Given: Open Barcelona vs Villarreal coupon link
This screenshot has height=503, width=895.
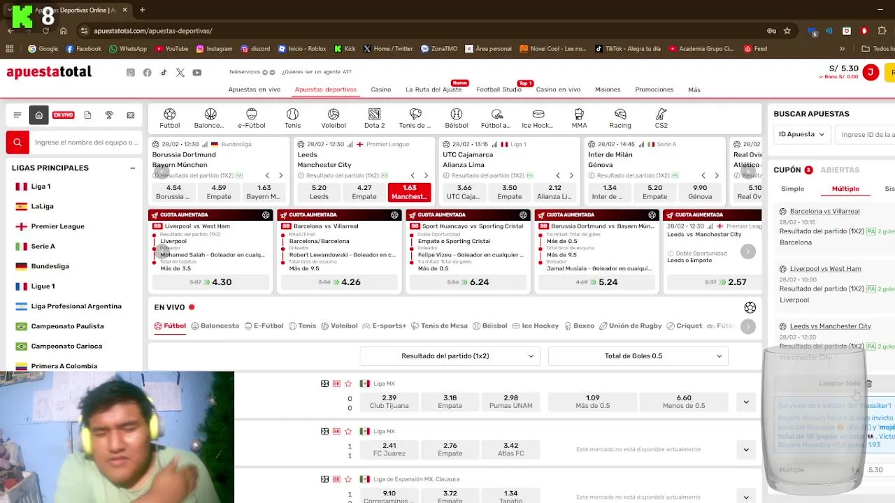Looking at the screenshot, I should coord(824,211).
